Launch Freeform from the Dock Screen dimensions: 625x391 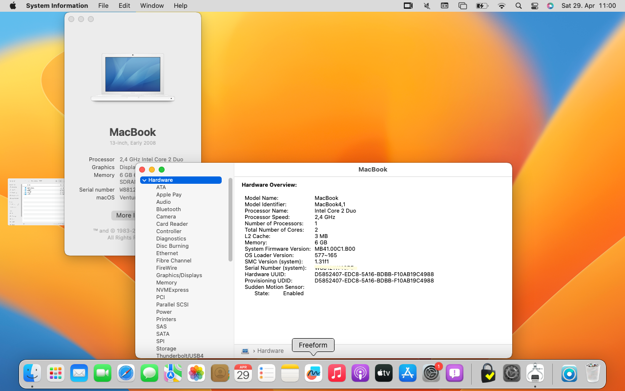point(313,373)
